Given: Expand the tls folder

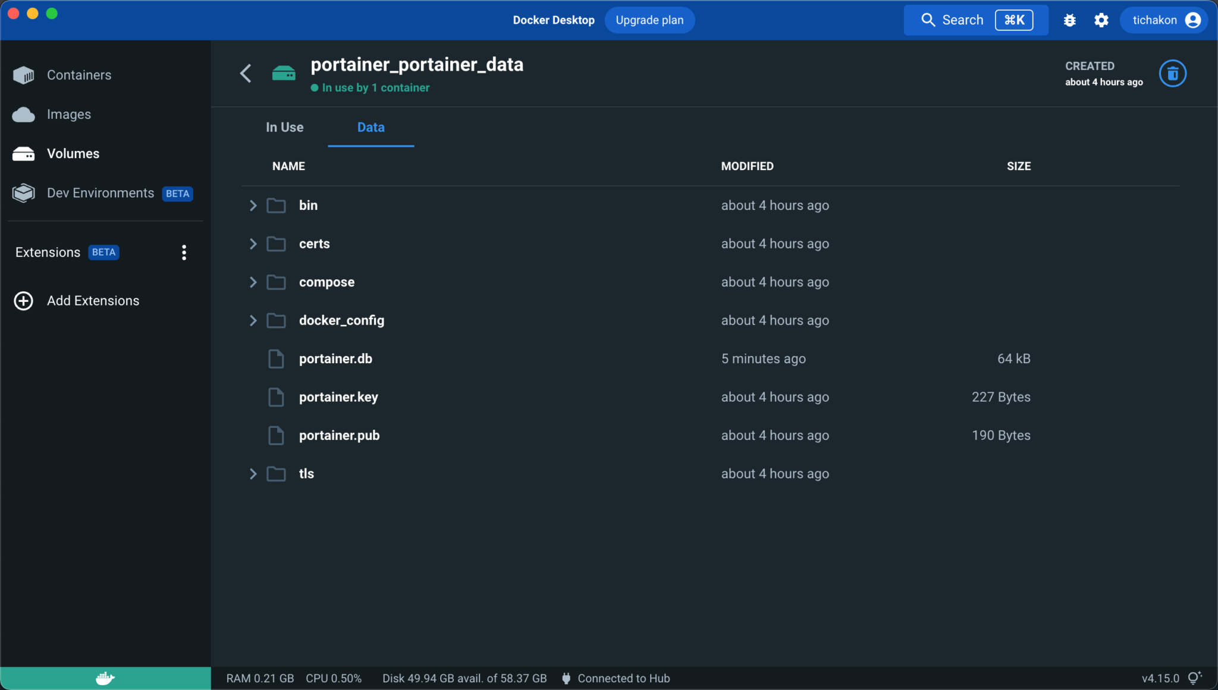Looking at the screenshot, I should [253, 474].
